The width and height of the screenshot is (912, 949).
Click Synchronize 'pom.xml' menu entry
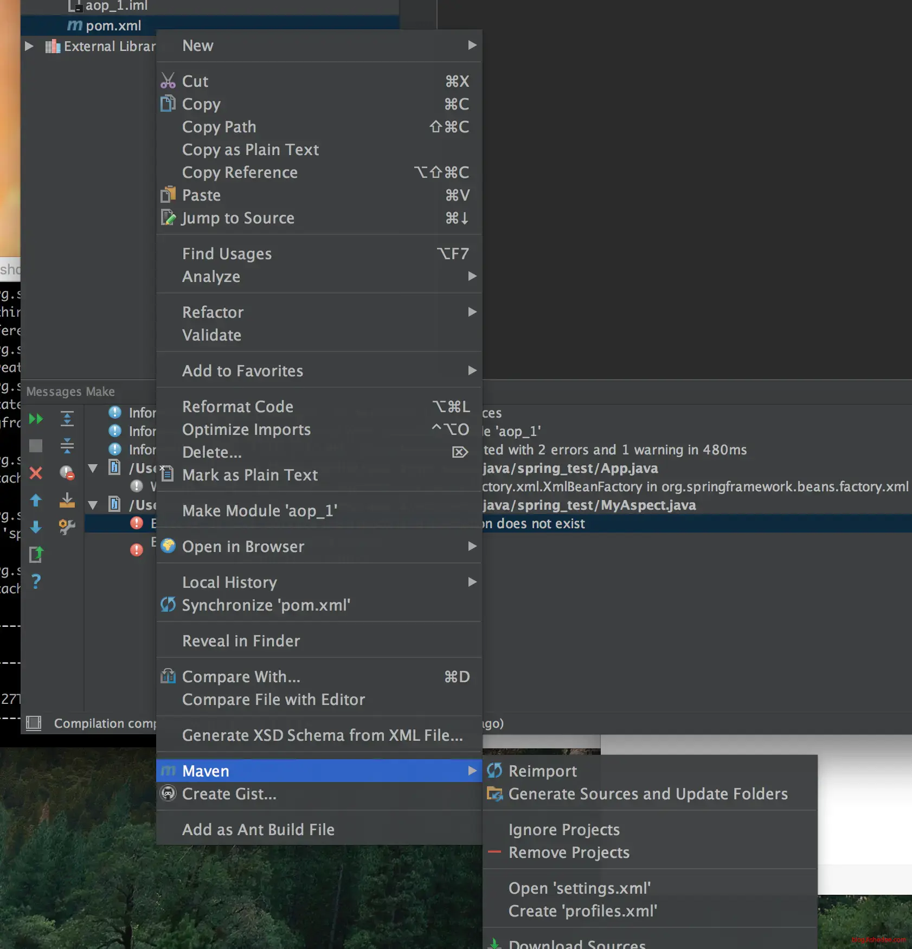pyautogui.click(x=266, y=605)
